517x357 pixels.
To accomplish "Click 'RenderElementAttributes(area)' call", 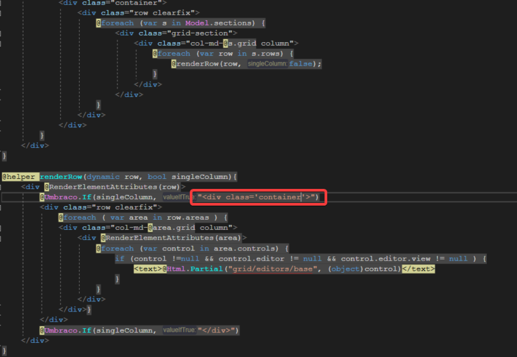I will pos(174,238).
